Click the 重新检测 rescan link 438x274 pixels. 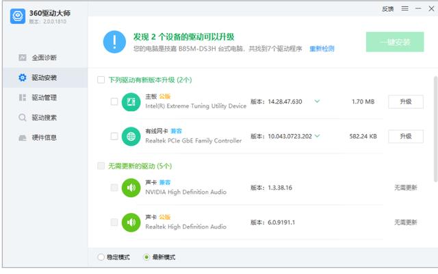[322, 49]
